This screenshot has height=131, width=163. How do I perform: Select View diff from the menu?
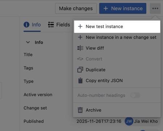point(117,48)
